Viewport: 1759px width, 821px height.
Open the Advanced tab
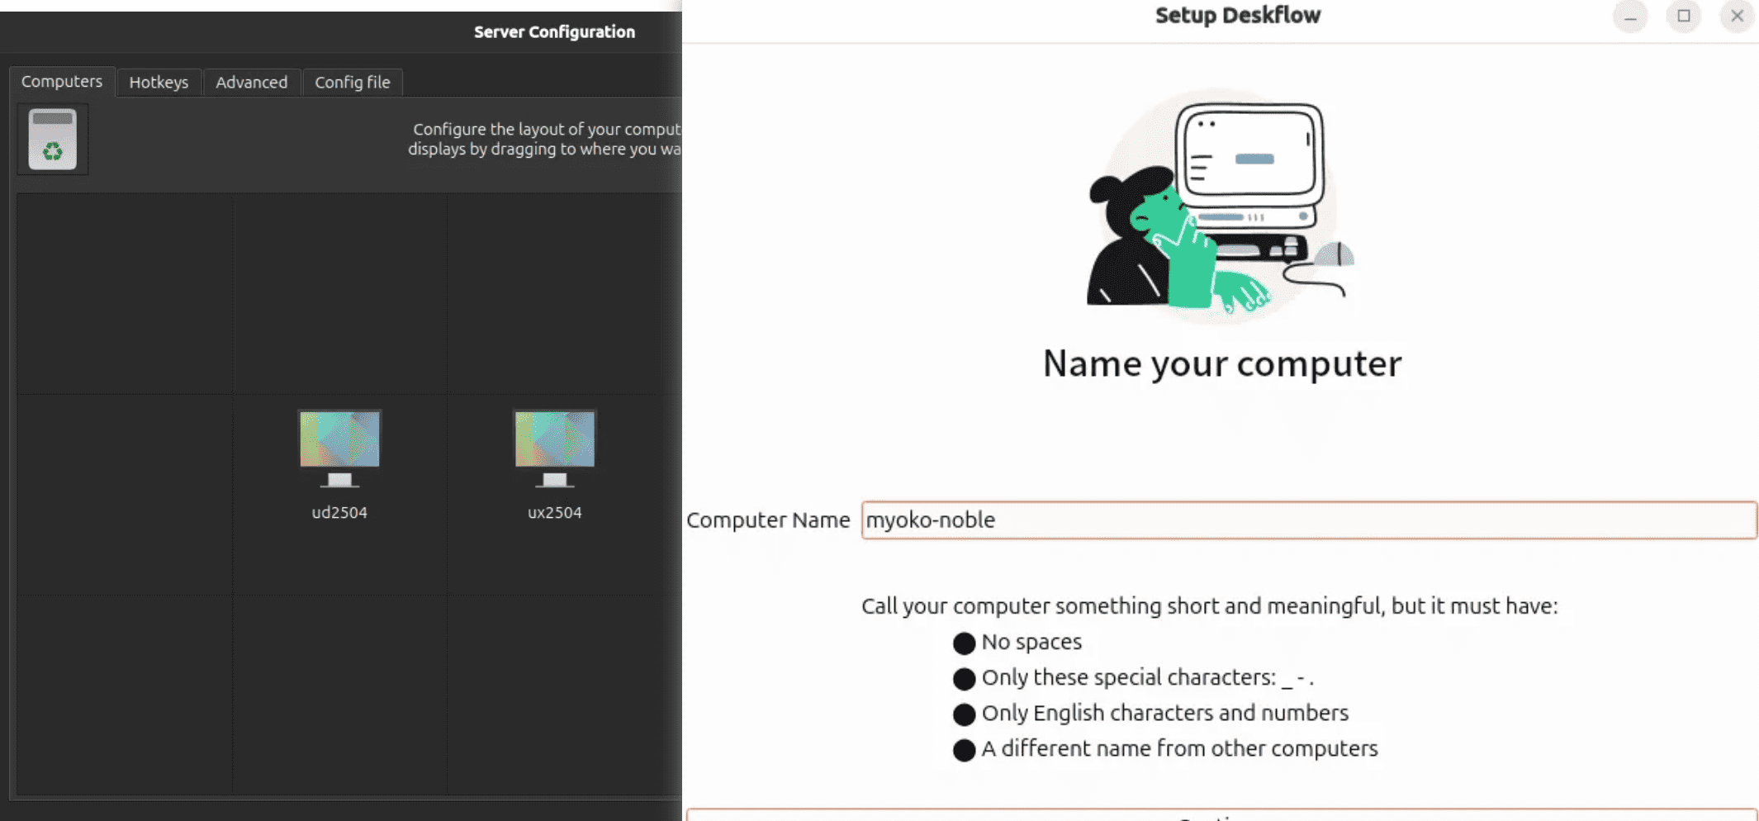tap(252, 83)
